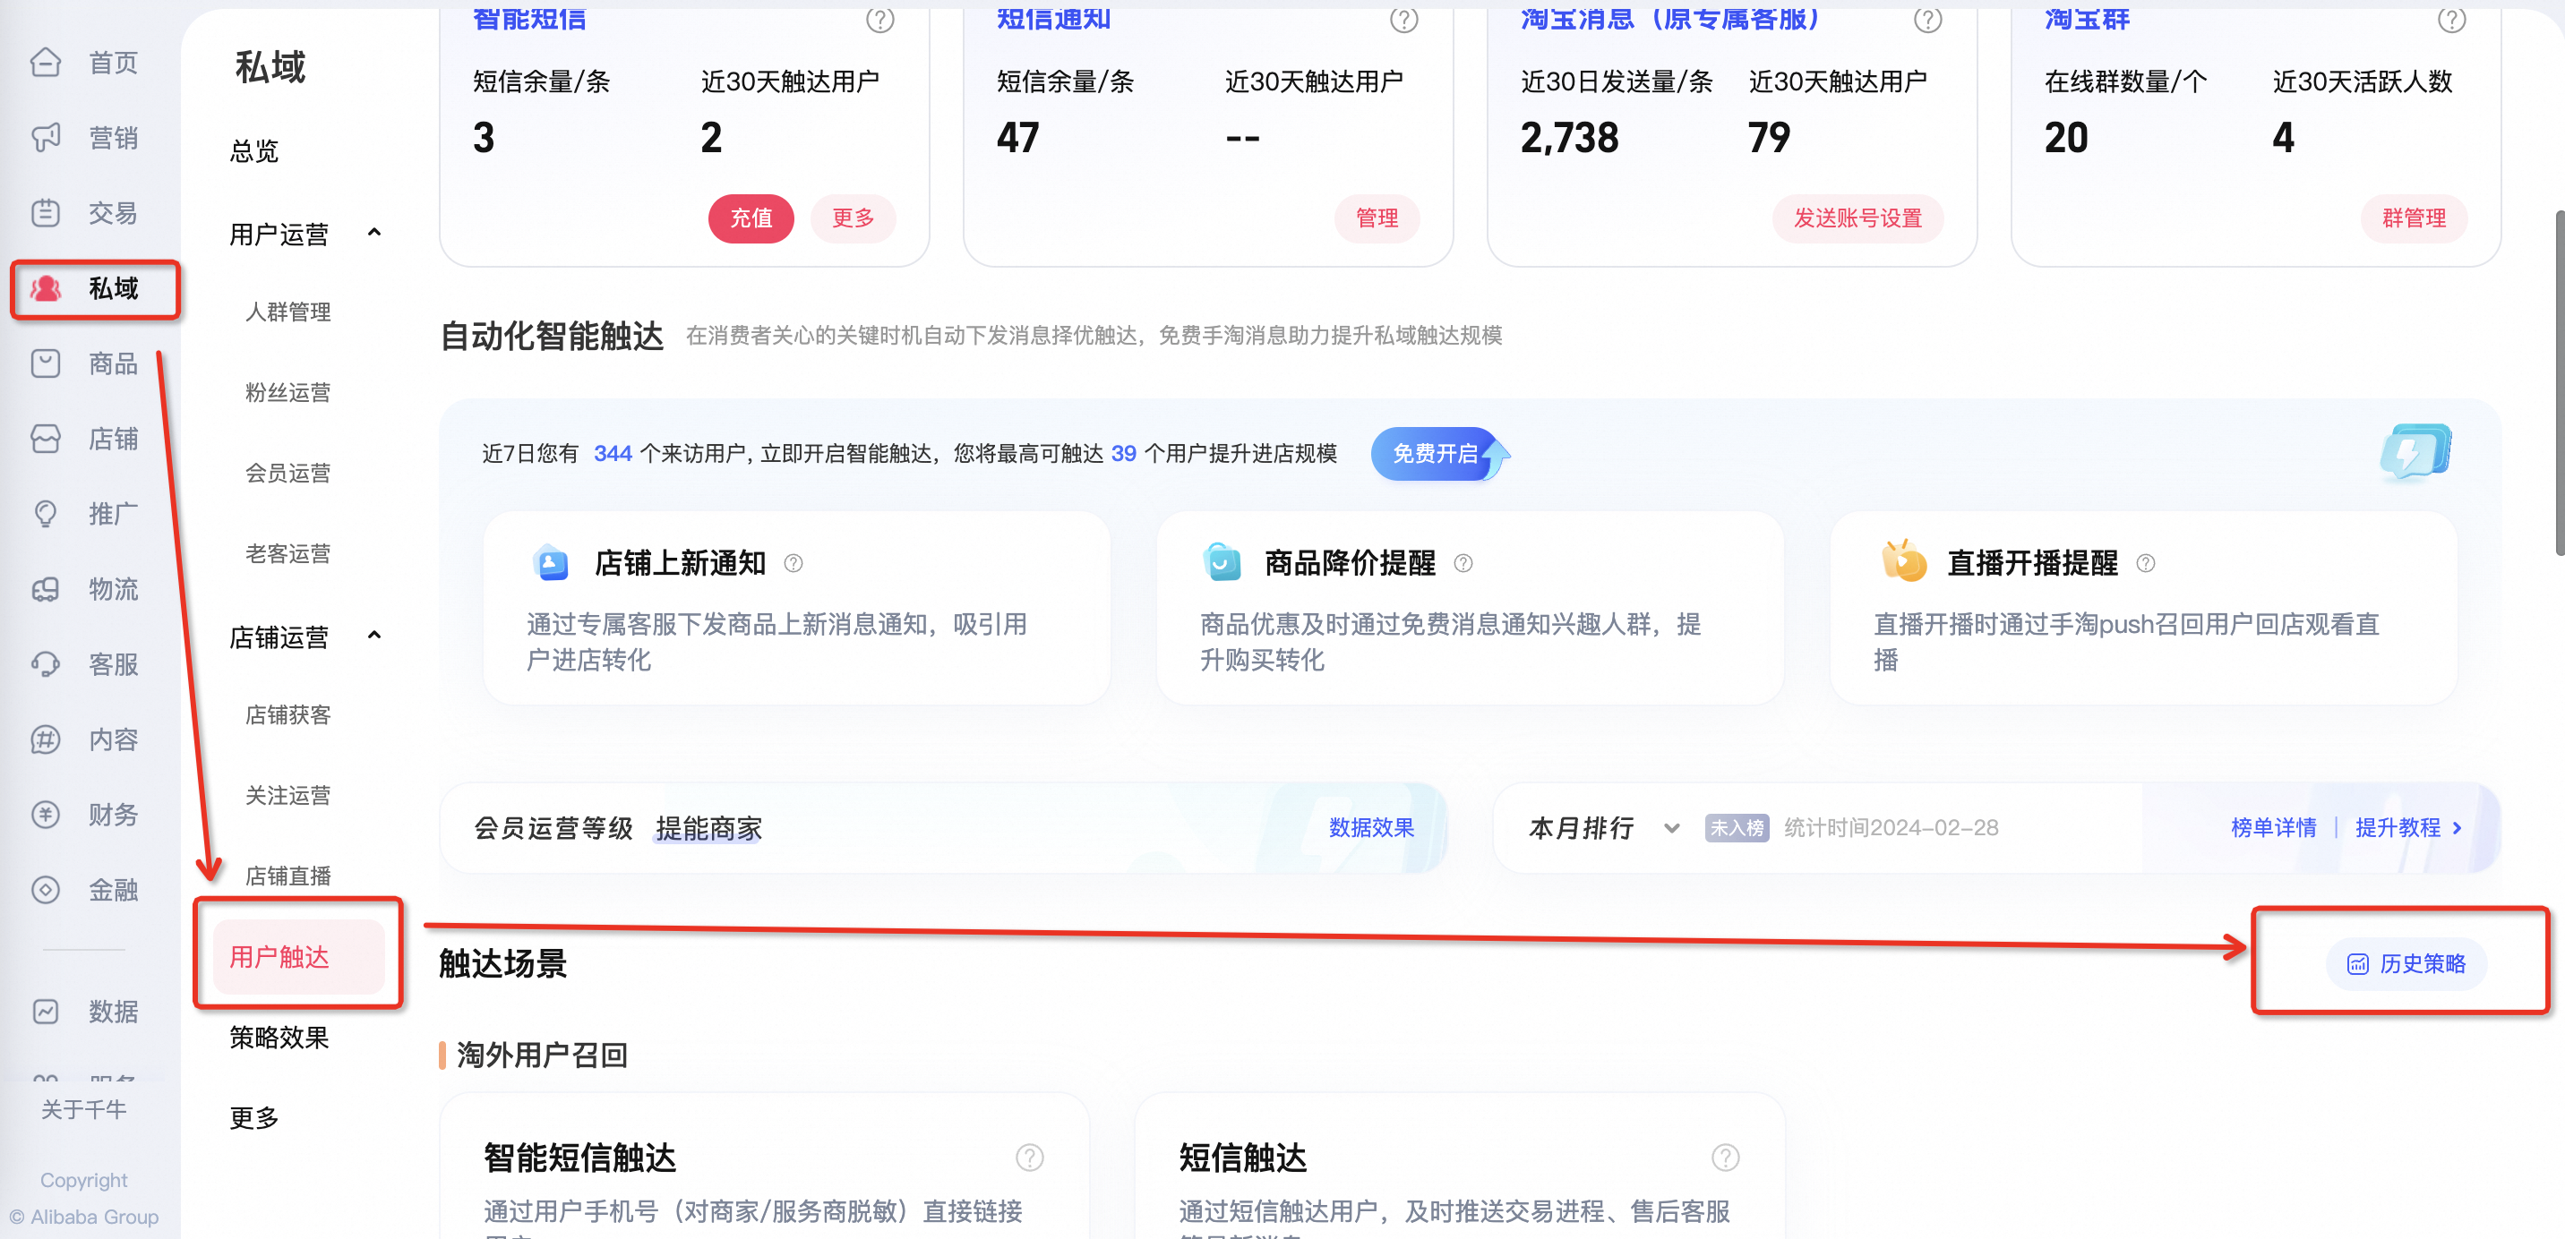This screenshot has height=1239, width=2565.
Task: Click help icon on 短信通知 card
Action: click(1403, 19)
